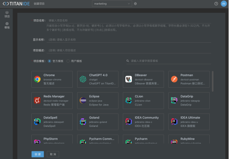Focus the 项目名称 input field

coord(129,21)
